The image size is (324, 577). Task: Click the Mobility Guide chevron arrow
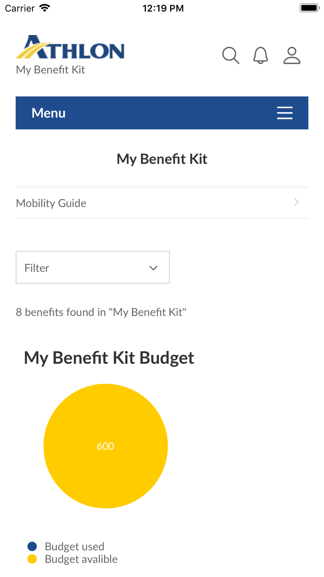[296, 202]
